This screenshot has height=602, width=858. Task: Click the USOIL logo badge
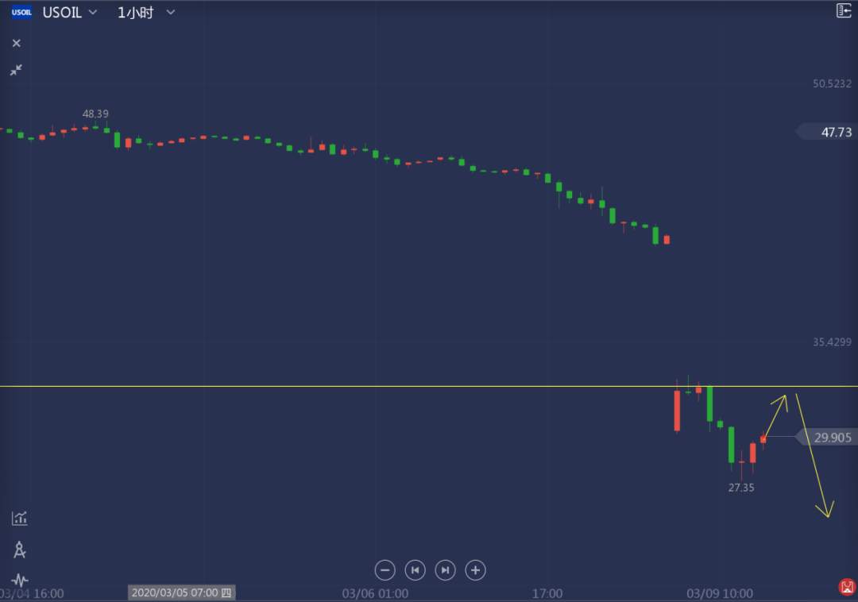click(x=21, y=12)
